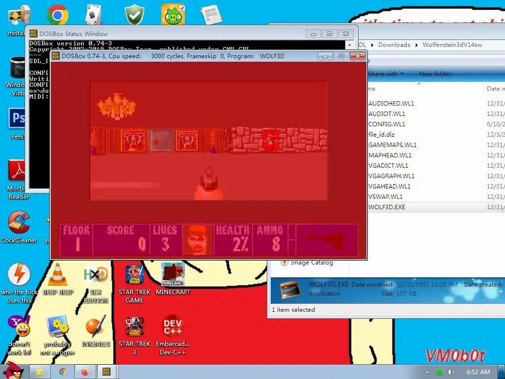Screen dimensions: 505x379
Task: Click the Wolfenstein game viewport
Action: pos(209,141)
